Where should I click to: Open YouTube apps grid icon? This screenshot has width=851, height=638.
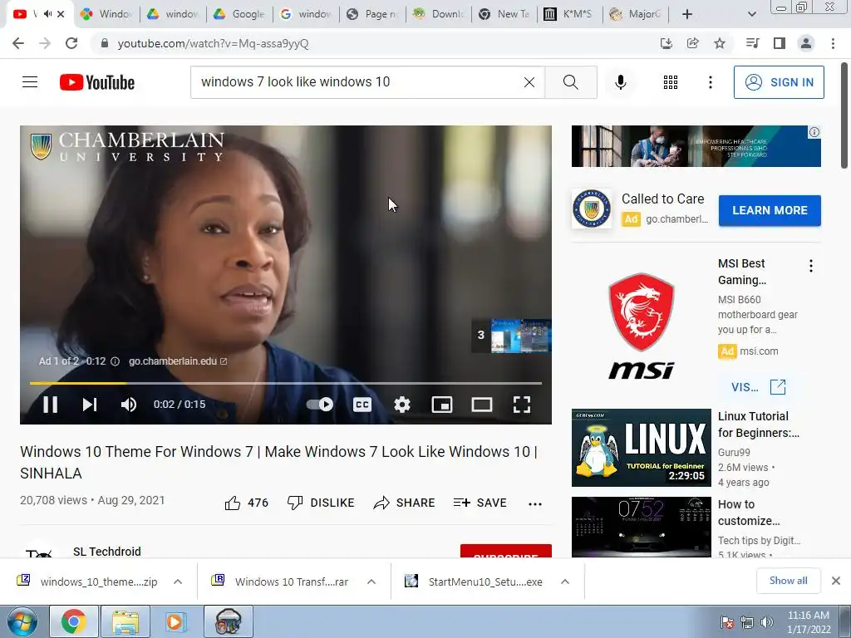671,82
